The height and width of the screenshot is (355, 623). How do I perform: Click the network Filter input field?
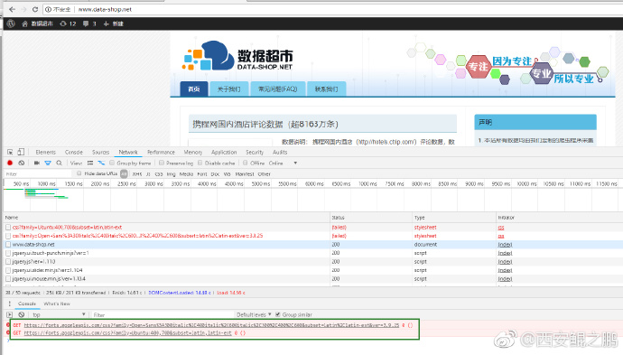(38, 174)
